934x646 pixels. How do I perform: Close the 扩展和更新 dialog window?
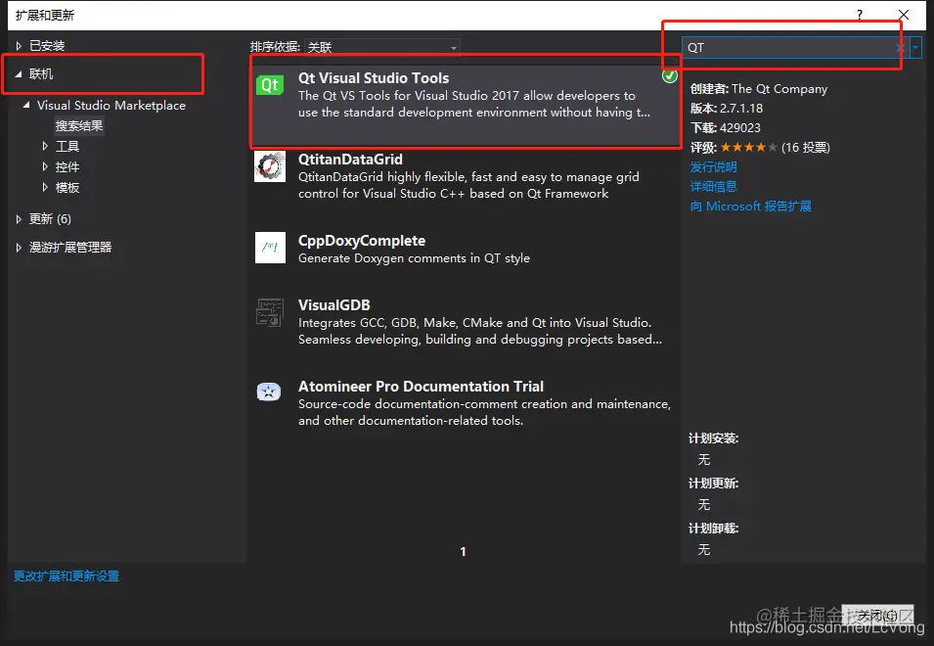click(904, 15)
